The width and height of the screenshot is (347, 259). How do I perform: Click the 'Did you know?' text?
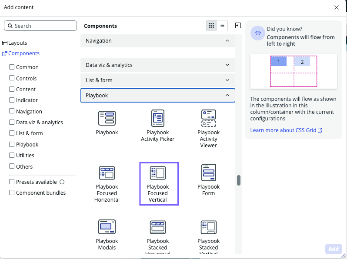284,29
